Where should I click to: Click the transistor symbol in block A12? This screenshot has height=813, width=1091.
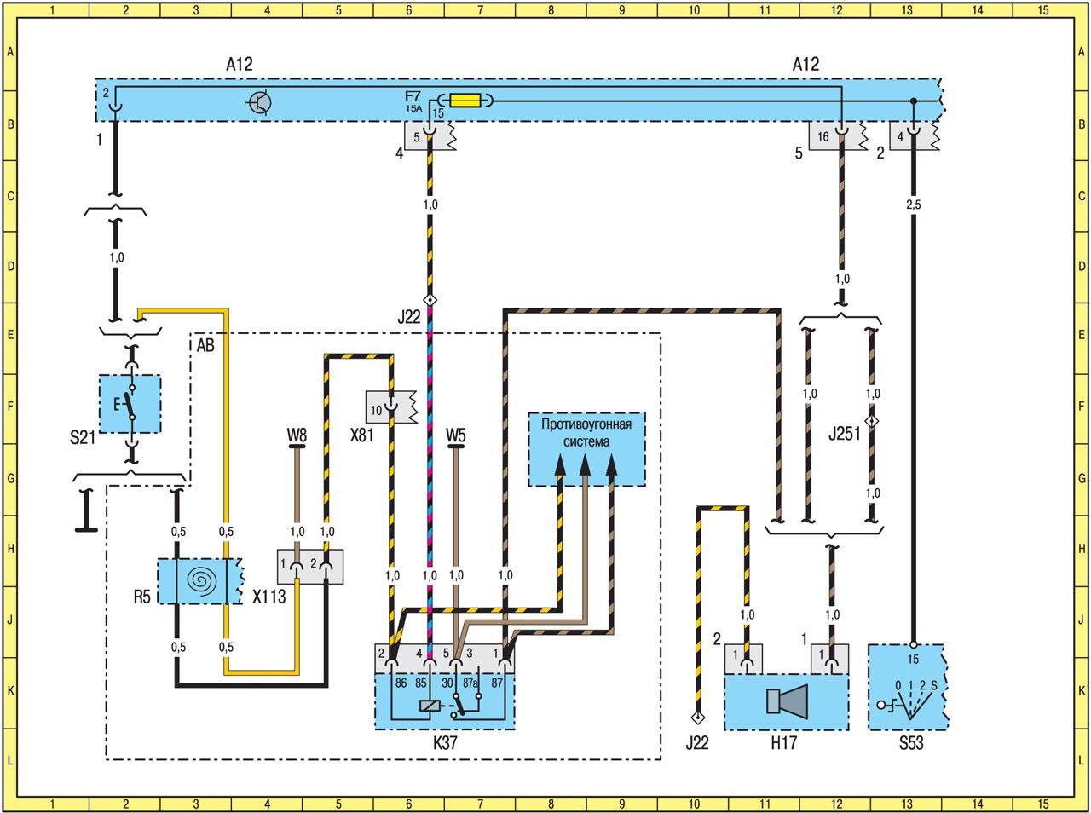point(260,102)
